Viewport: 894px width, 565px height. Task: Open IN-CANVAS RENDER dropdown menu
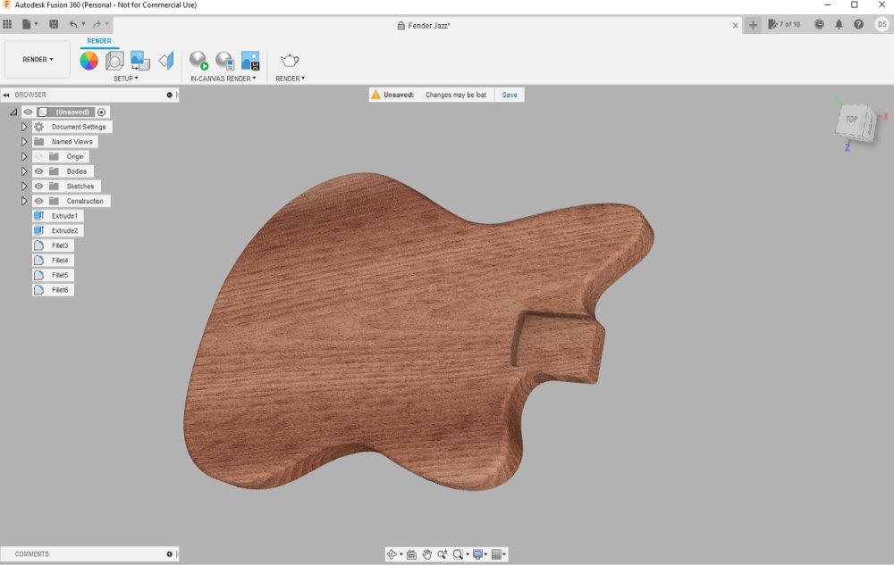(x=223, y=79)
